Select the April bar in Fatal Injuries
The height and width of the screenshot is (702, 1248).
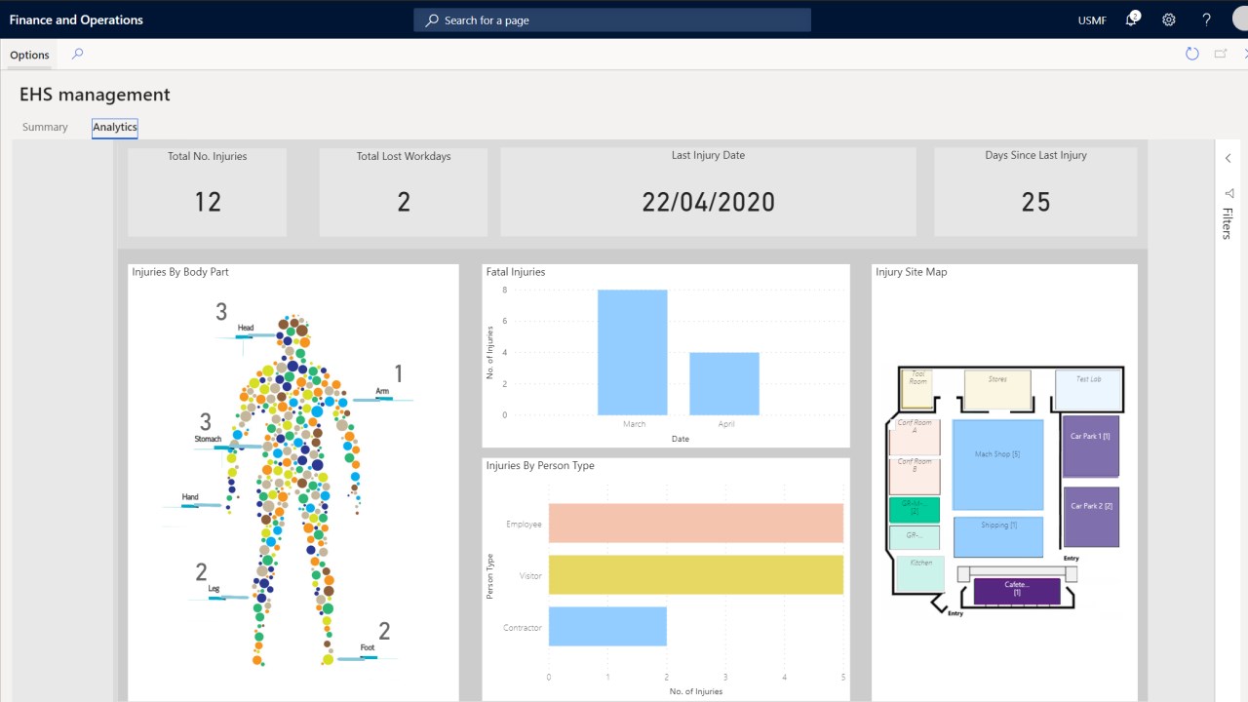724,383
